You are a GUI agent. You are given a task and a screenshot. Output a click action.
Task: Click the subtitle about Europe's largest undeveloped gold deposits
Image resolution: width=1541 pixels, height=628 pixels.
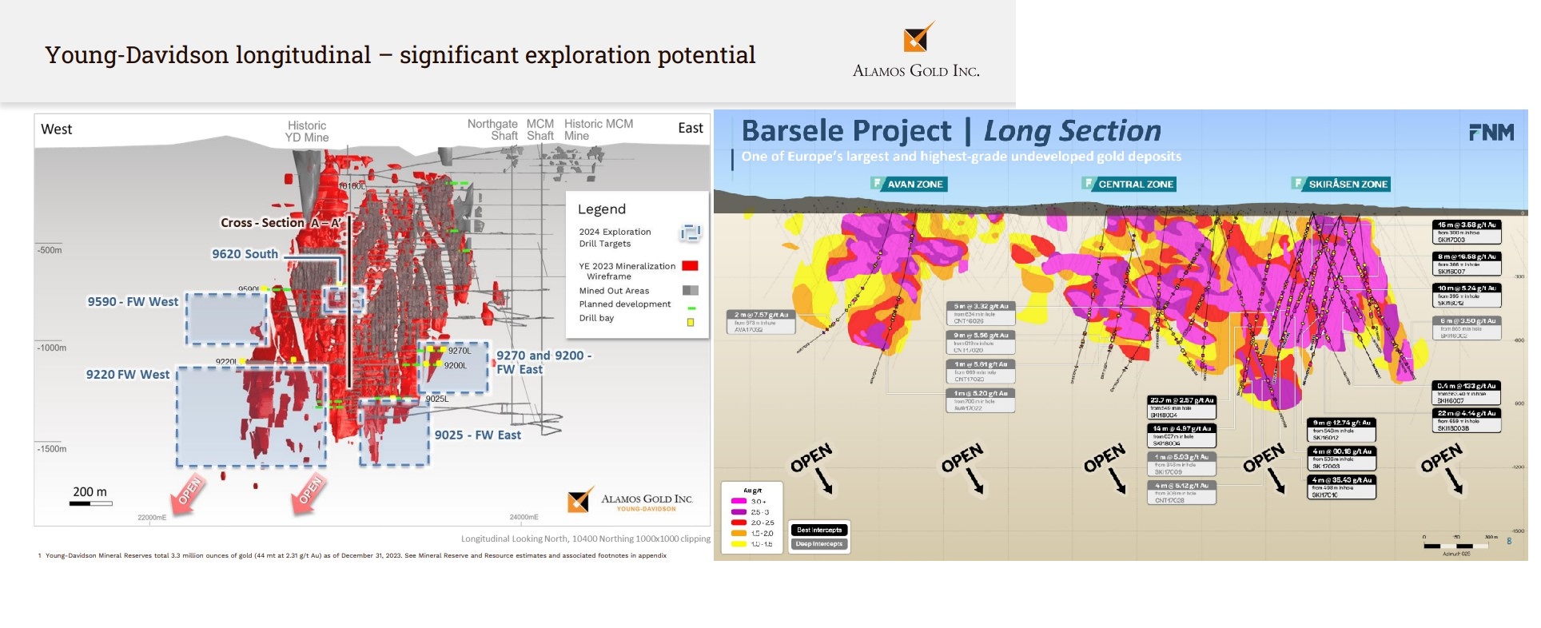pyautogui.click(x=961, y=157)
